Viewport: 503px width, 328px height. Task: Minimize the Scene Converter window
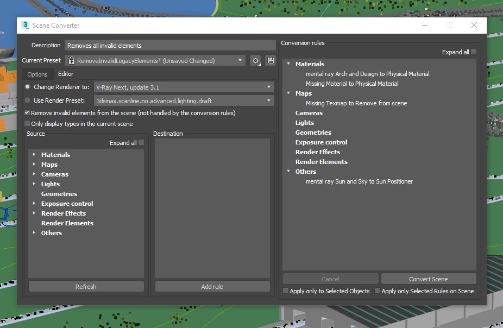[x=425, y=25]
